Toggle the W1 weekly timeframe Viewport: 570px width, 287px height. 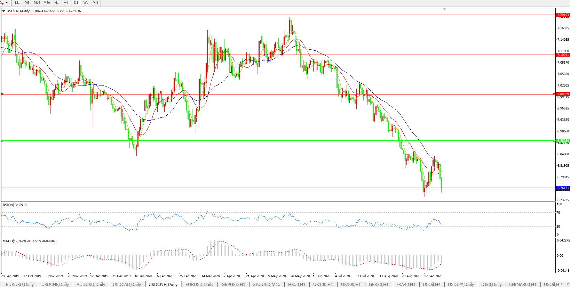click(x=86, y=3)
